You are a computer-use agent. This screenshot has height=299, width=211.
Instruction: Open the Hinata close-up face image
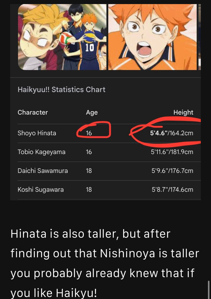(x=153, y=37)
